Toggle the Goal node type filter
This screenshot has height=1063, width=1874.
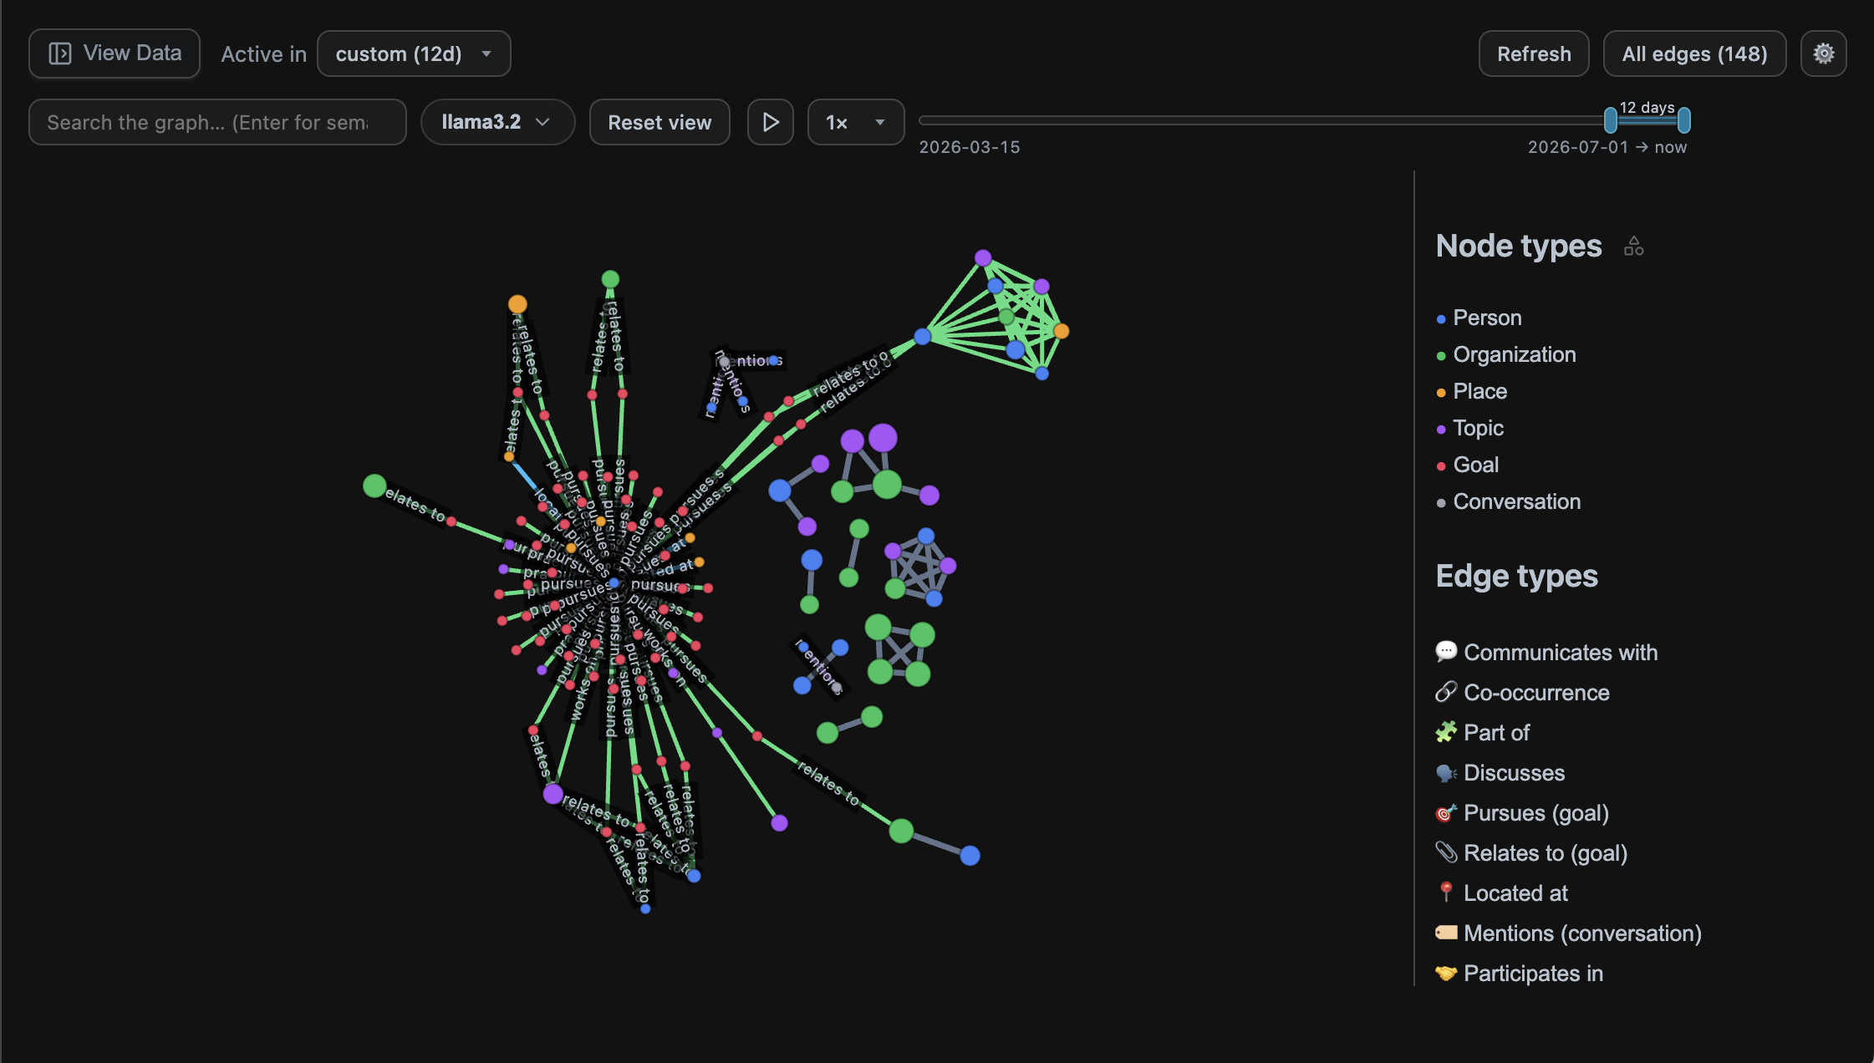tap(1468, 465)
